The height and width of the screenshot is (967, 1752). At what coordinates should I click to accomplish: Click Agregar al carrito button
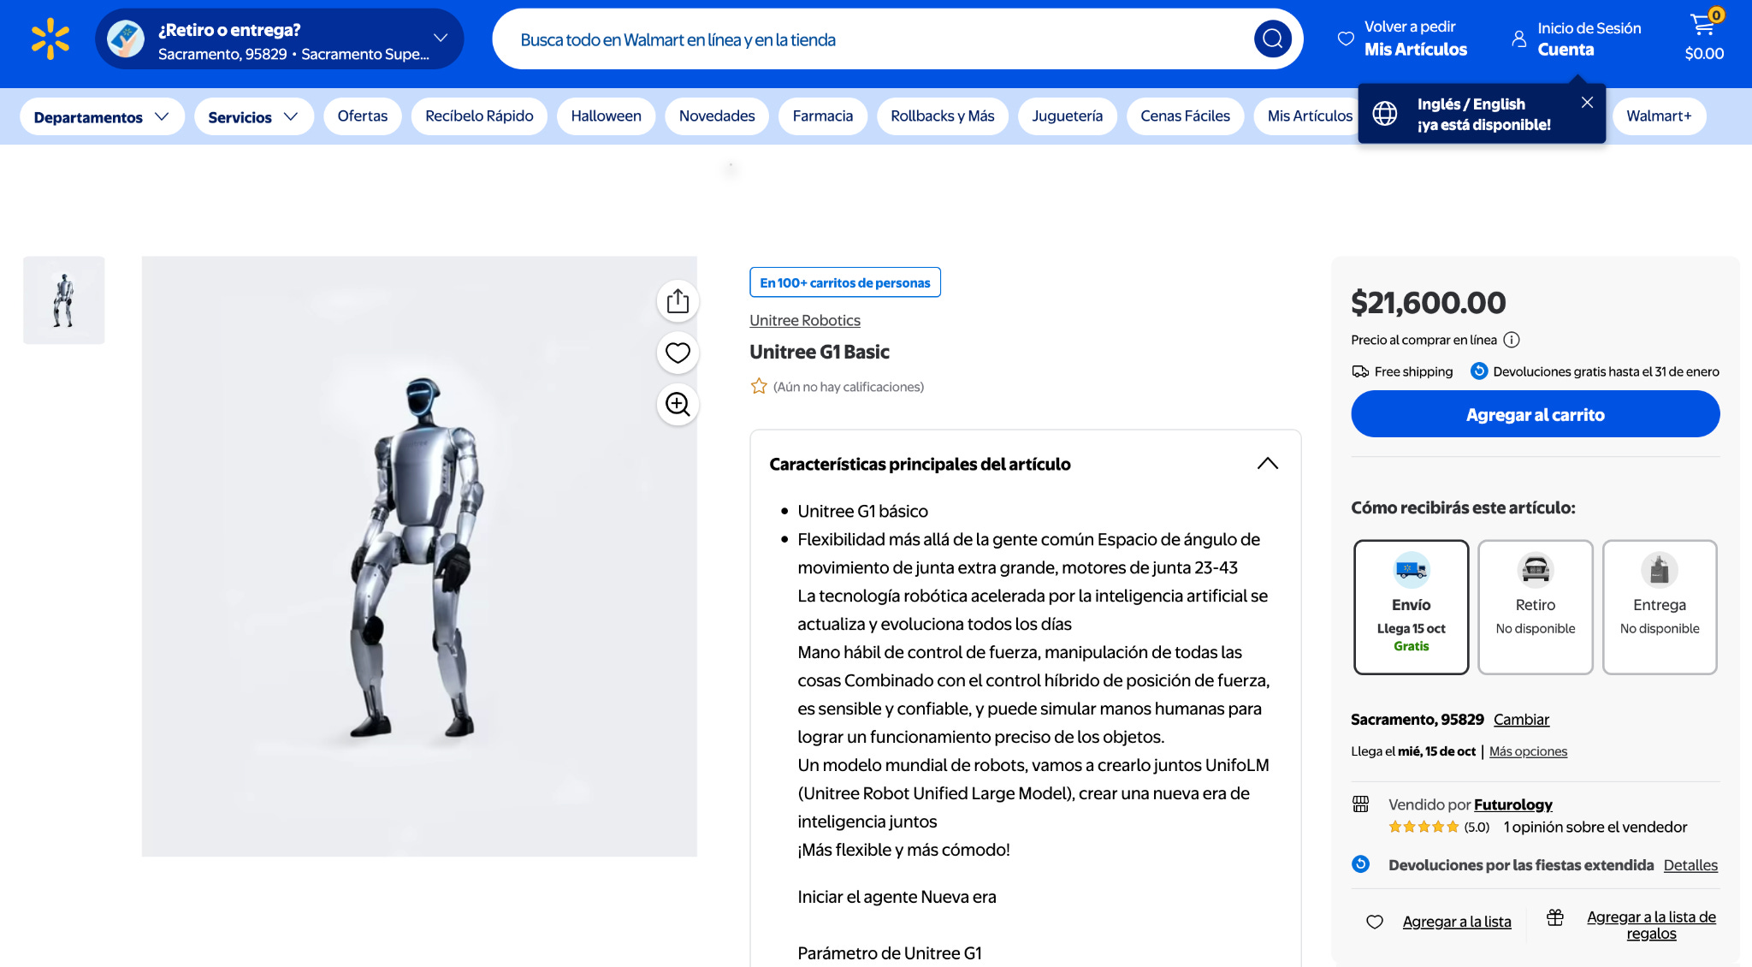click(1535, 414)
